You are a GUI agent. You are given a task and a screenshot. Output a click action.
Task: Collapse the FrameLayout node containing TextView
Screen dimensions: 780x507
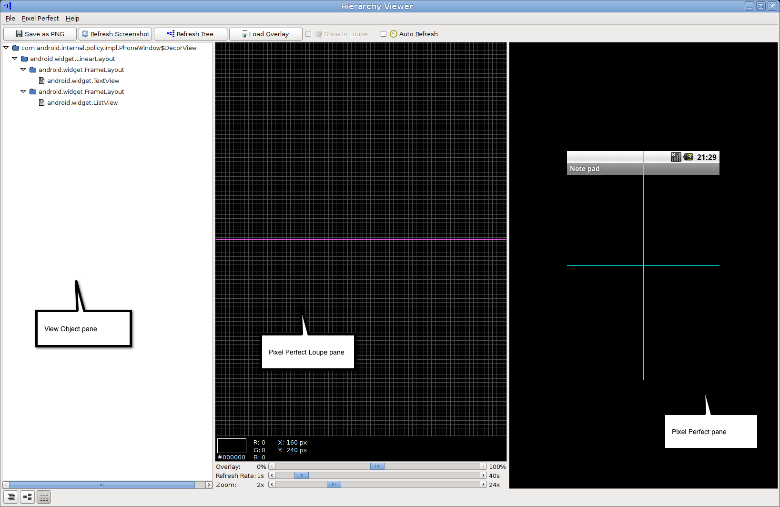pos(23,70)
